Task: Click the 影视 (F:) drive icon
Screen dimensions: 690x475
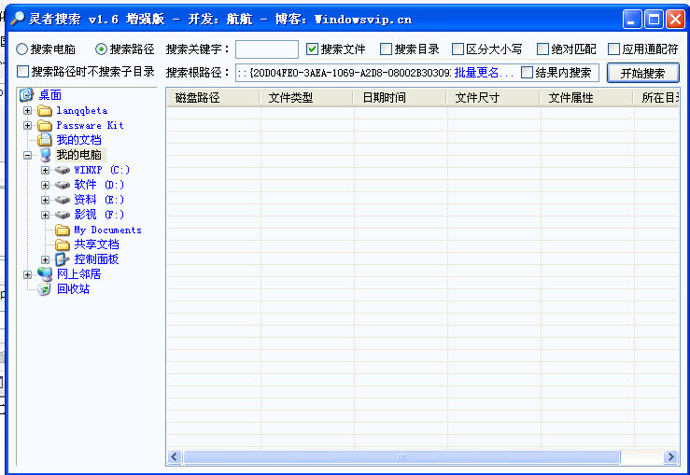Action: pyautogui.click(x=63, y=215)
